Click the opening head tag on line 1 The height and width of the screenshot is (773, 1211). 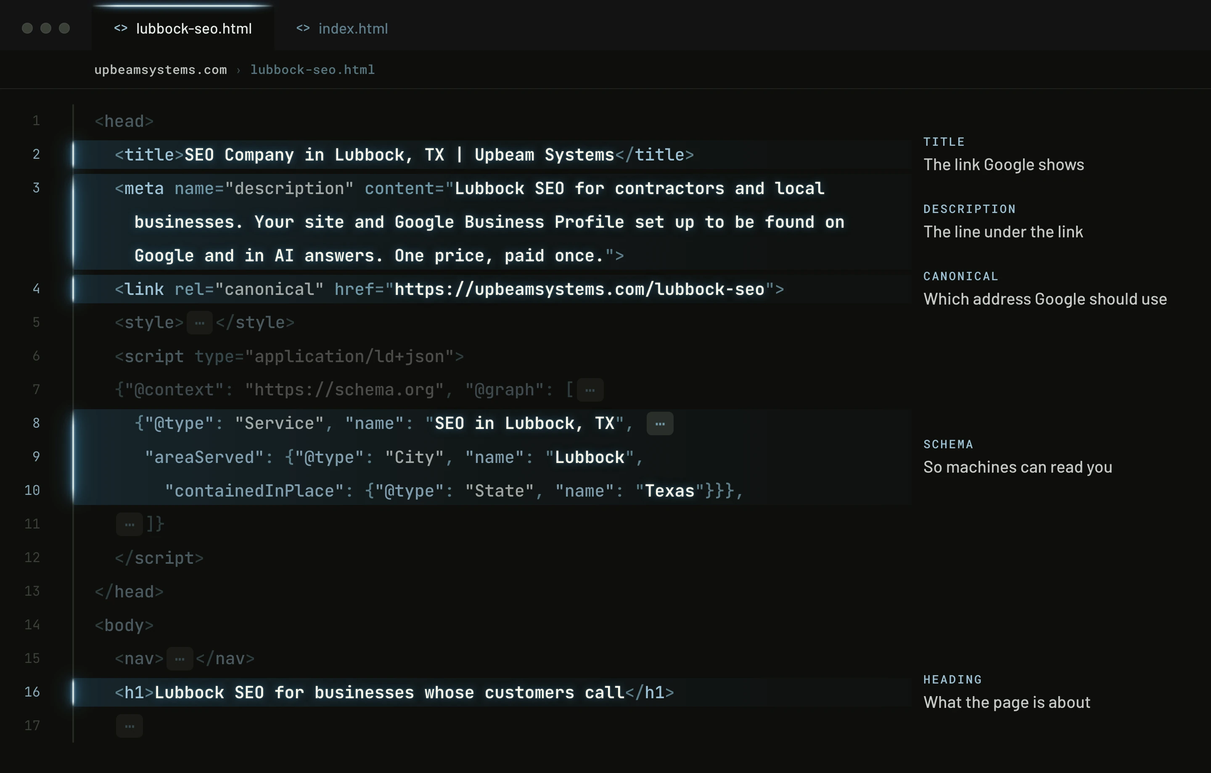[124, 122]
